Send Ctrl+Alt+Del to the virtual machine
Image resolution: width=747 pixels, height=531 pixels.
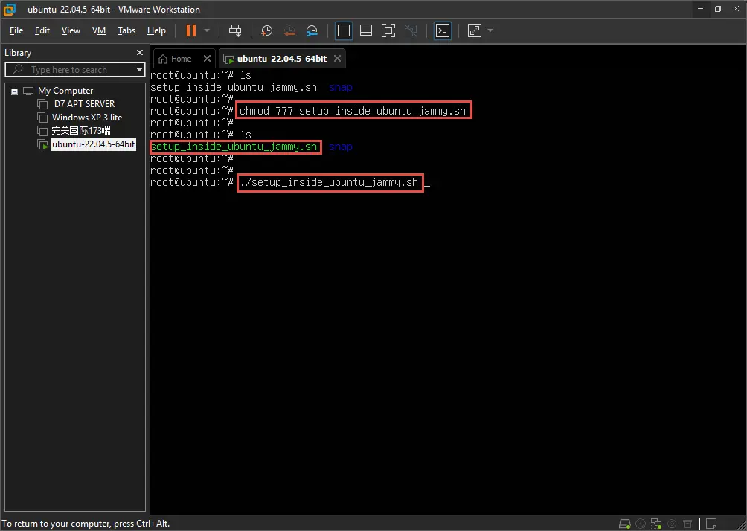click(x=235, y=30)
